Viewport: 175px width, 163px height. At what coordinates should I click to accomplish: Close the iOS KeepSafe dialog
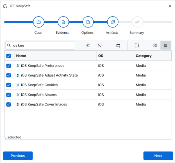170,6
